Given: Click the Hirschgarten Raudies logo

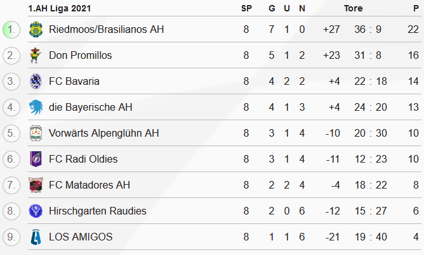Looking at the screenshot, I should [x=36, y=211].
